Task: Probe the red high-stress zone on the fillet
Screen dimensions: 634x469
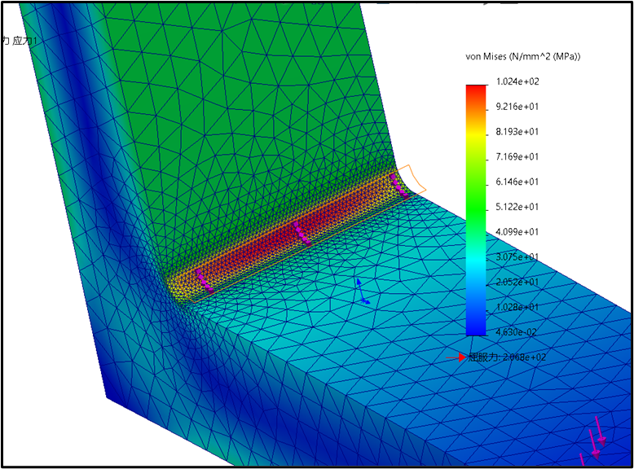Action: pyautogui.click(x=269, y=244)
